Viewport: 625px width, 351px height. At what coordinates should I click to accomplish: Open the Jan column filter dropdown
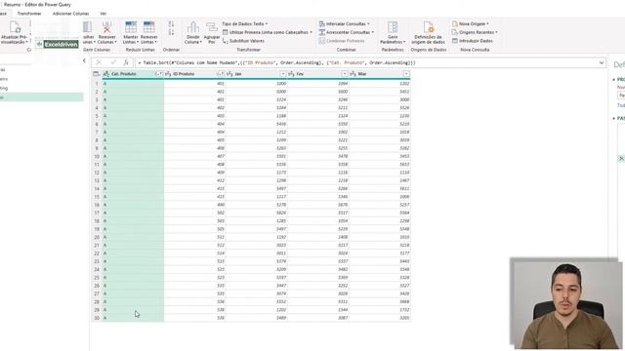tap(283, 74)
